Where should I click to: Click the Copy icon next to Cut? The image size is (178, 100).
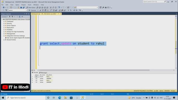[53, 7]
